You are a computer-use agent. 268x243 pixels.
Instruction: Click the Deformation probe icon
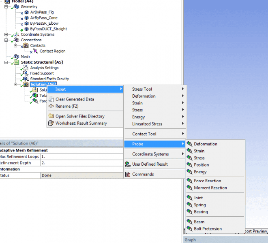coord(189,144)
